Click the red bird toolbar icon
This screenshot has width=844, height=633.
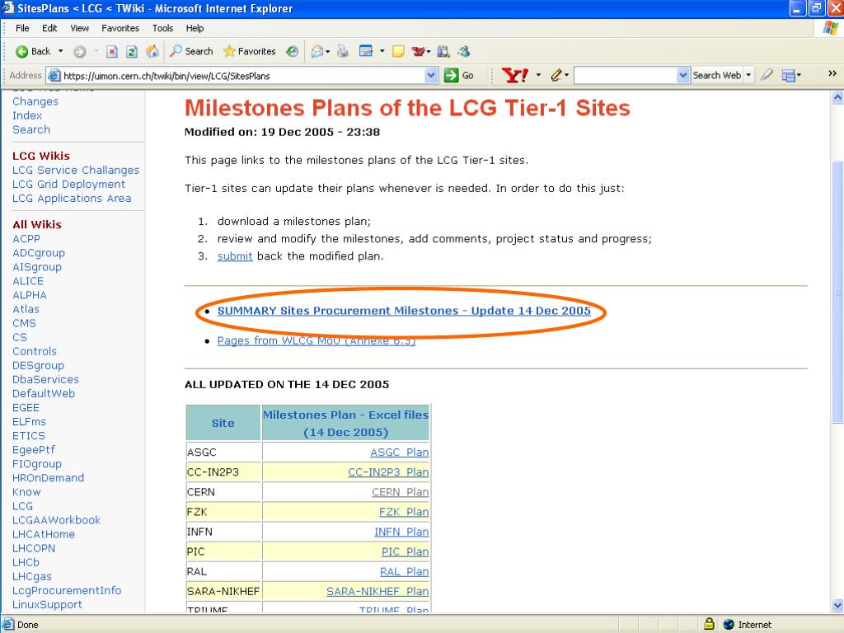(x=419, y=51)
